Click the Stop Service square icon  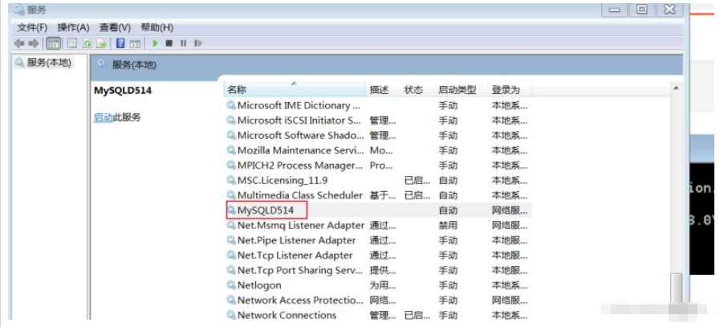[x=169, y=43]
